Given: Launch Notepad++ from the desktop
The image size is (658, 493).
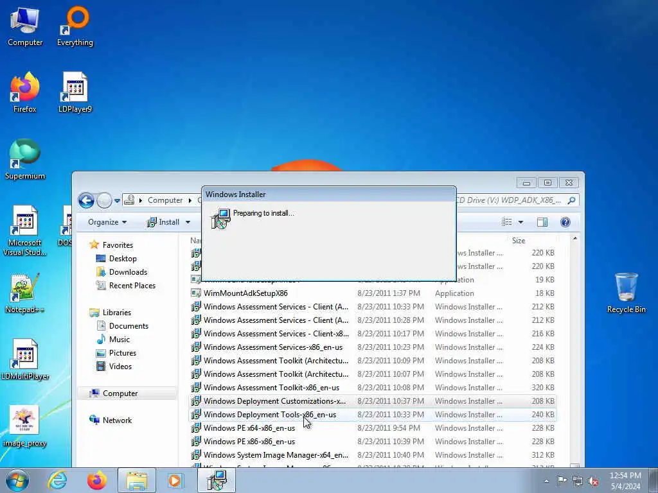Looking at the screenshot, I should pyautogui.click(x=25, y=293).
